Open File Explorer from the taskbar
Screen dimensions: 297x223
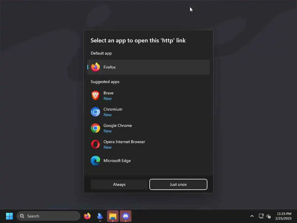pyautogui.click(x=113, y=216)
